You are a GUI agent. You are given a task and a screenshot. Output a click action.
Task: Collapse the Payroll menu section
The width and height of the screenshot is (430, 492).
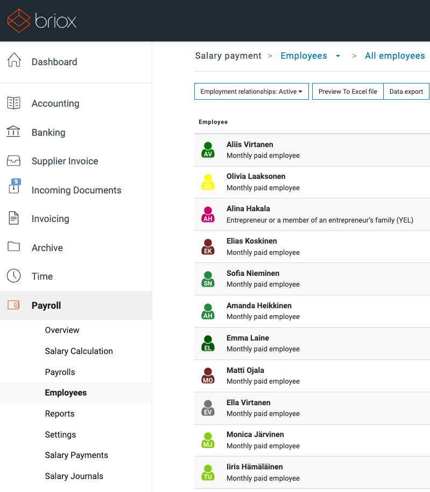click(46, 306)
